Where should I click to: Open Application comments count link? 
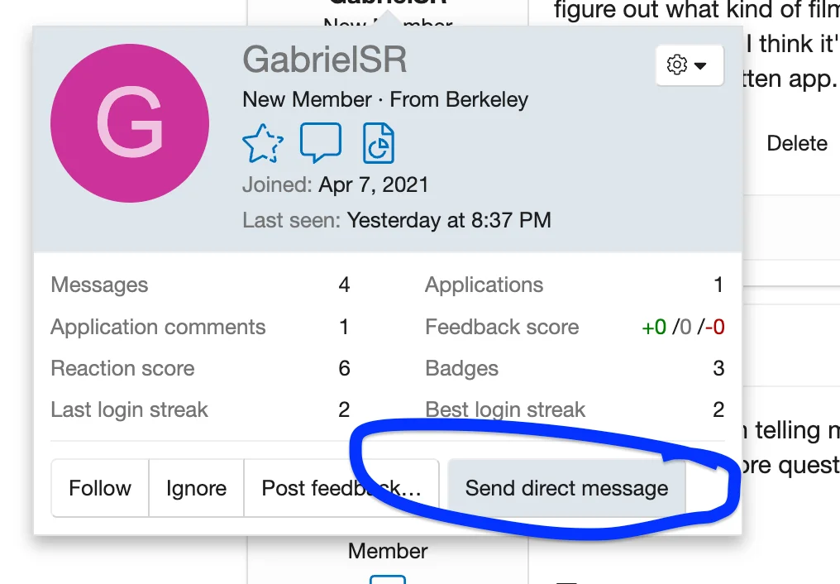tap(344, 327)
